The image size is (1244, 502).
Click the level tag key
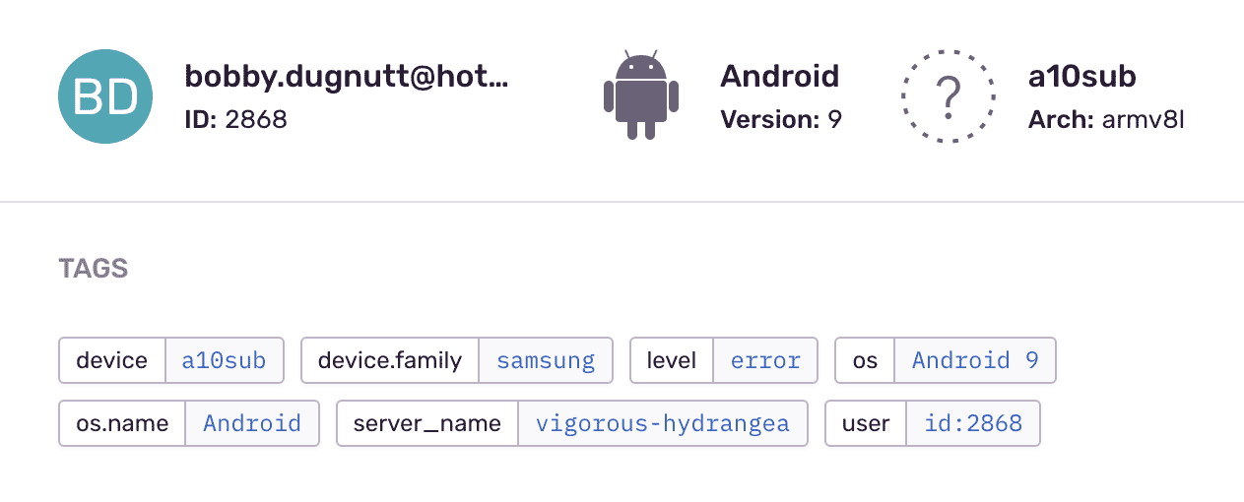672,360
